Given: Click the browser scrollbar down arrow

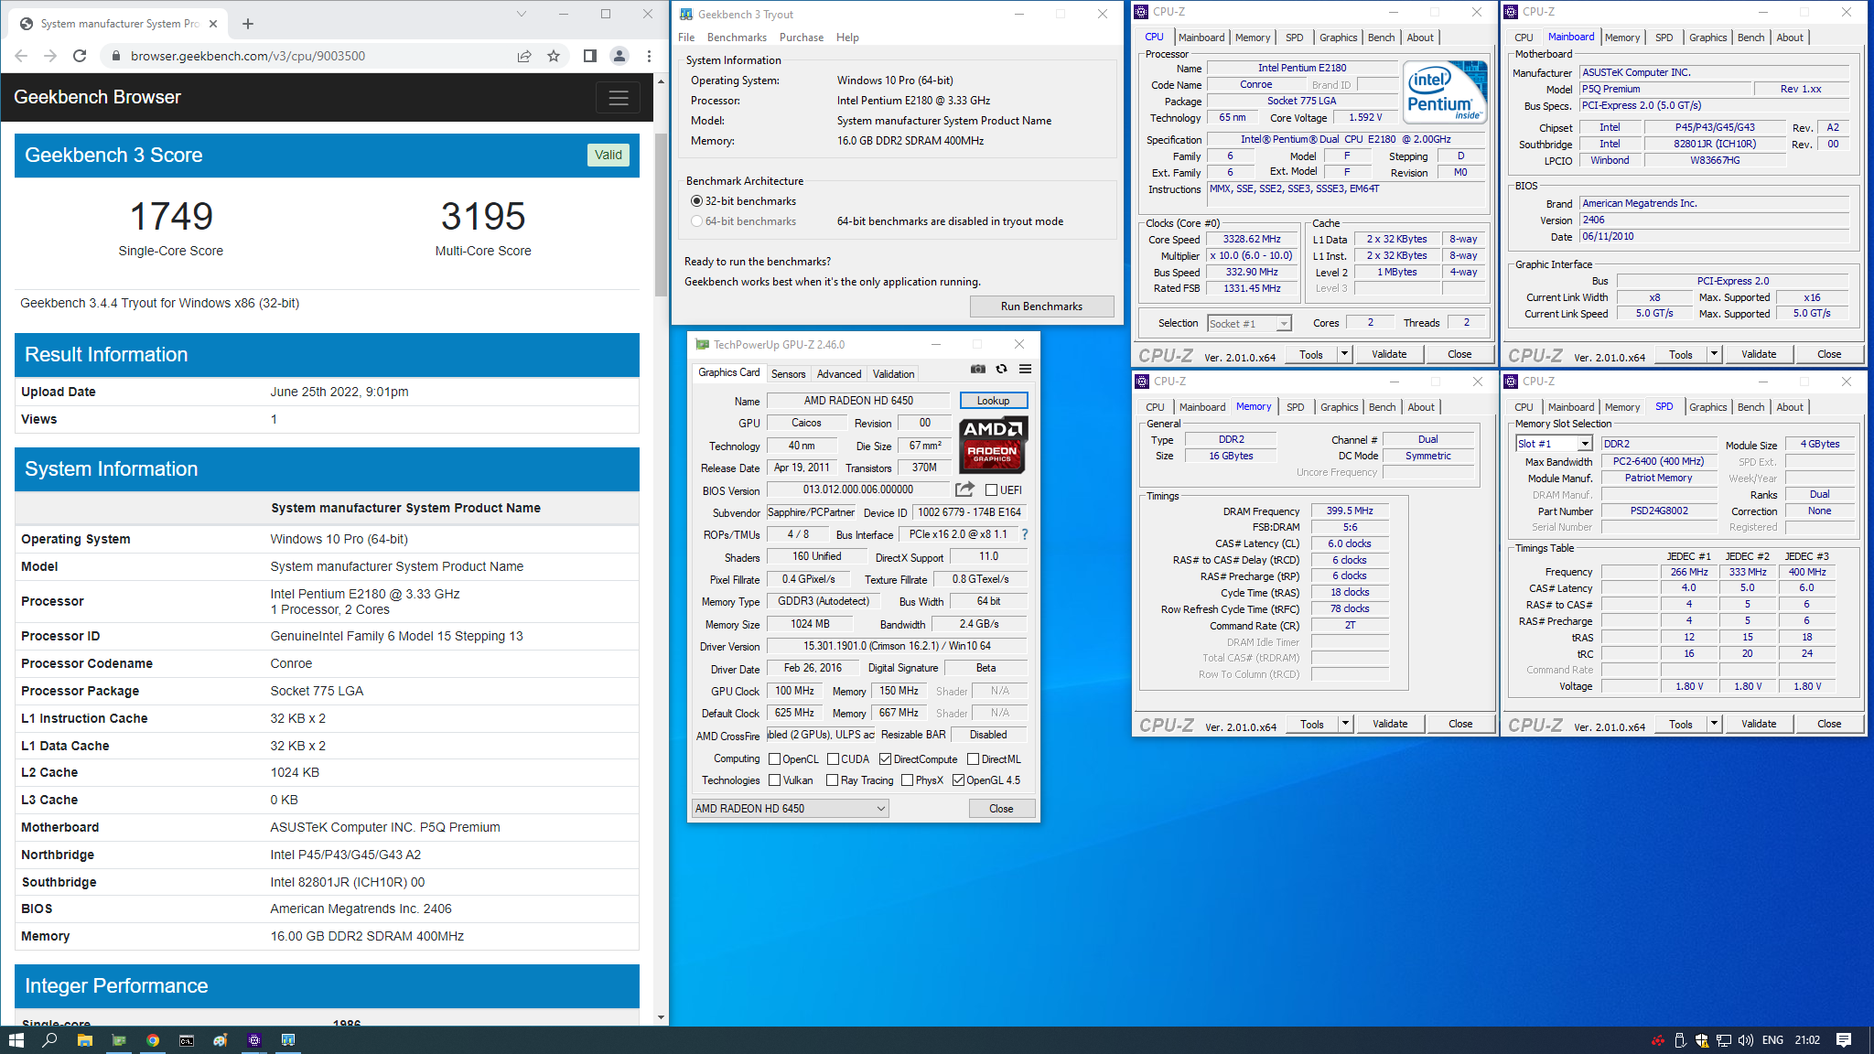Looking at the screenshot, I should (661, 1017).
